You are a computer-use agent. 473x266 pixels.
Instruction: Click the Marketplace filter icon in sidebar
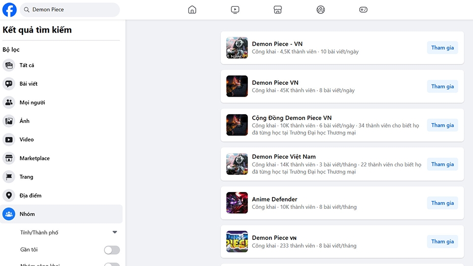[9, 158]
